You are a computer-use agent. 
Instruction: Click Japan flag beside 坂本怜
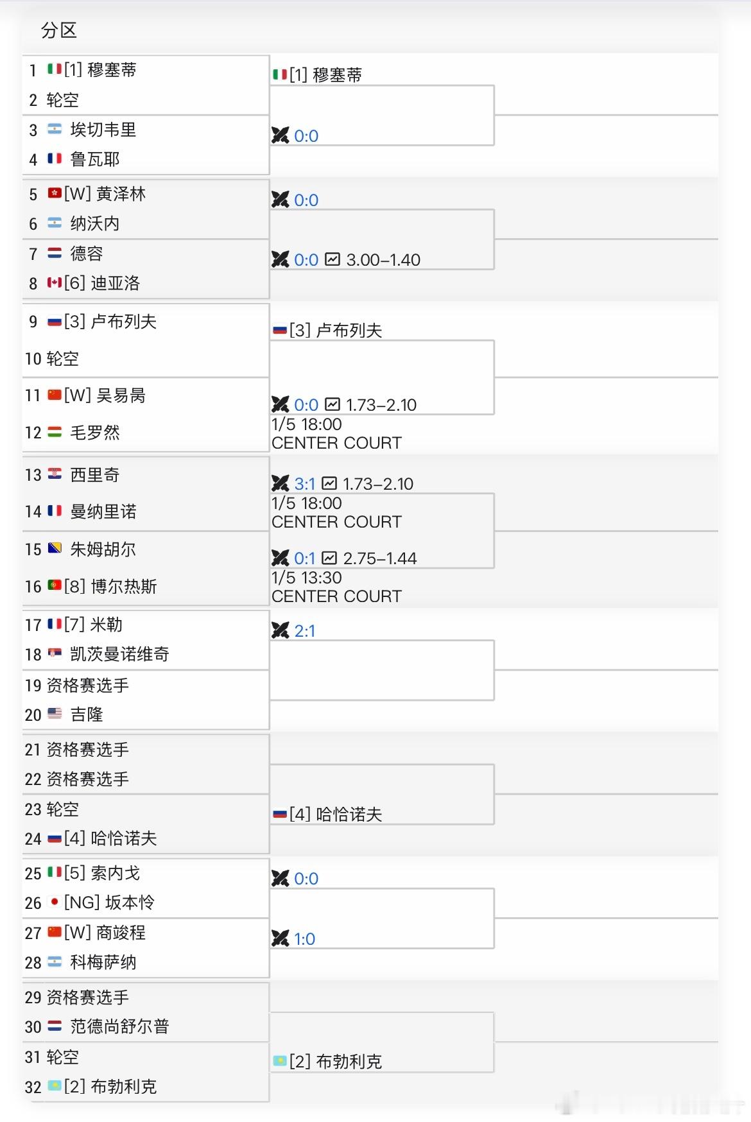[x=55, y=902]
